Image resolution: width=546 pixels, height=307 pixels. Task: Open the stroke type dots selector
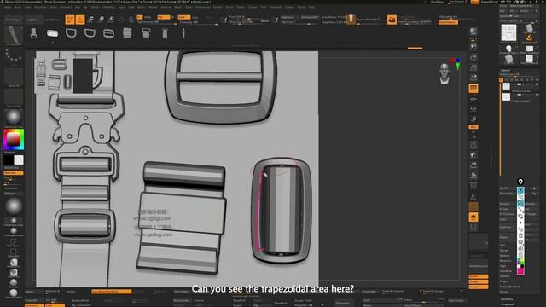coord(14,55)
